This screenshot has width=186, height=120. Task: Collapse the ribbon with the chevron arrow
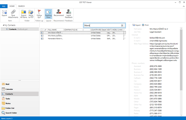click(184, 6)
